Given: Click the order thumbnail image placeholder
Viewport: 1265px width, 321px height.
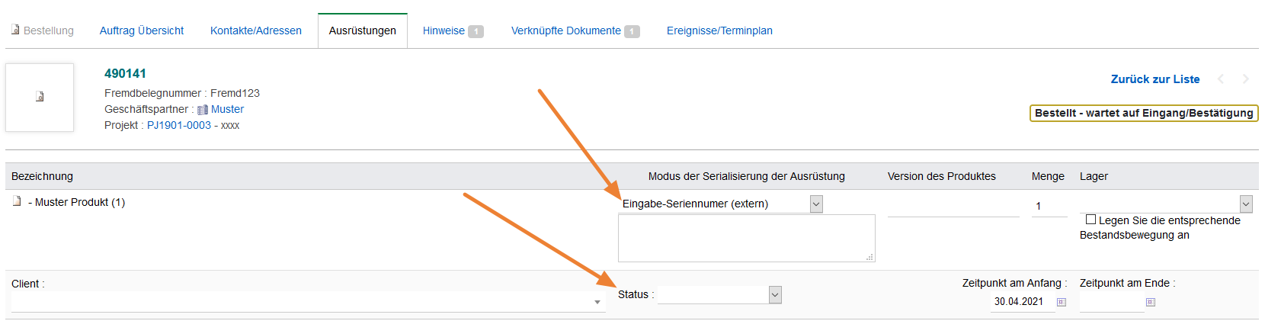Looking at the screenshot, I should (40, 97).
